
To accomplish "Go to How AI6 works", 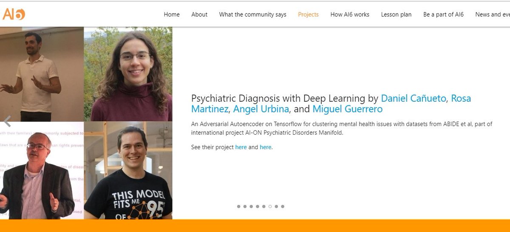I will tap(350, 14).
